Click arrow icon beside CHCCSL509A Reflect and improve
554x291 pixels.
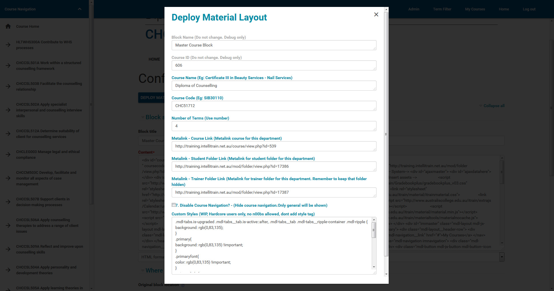pyautogui.click(x=8, y=249)
